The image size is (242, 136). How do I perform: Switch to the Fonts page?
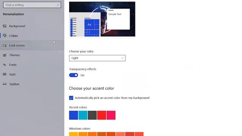[32, 65]
